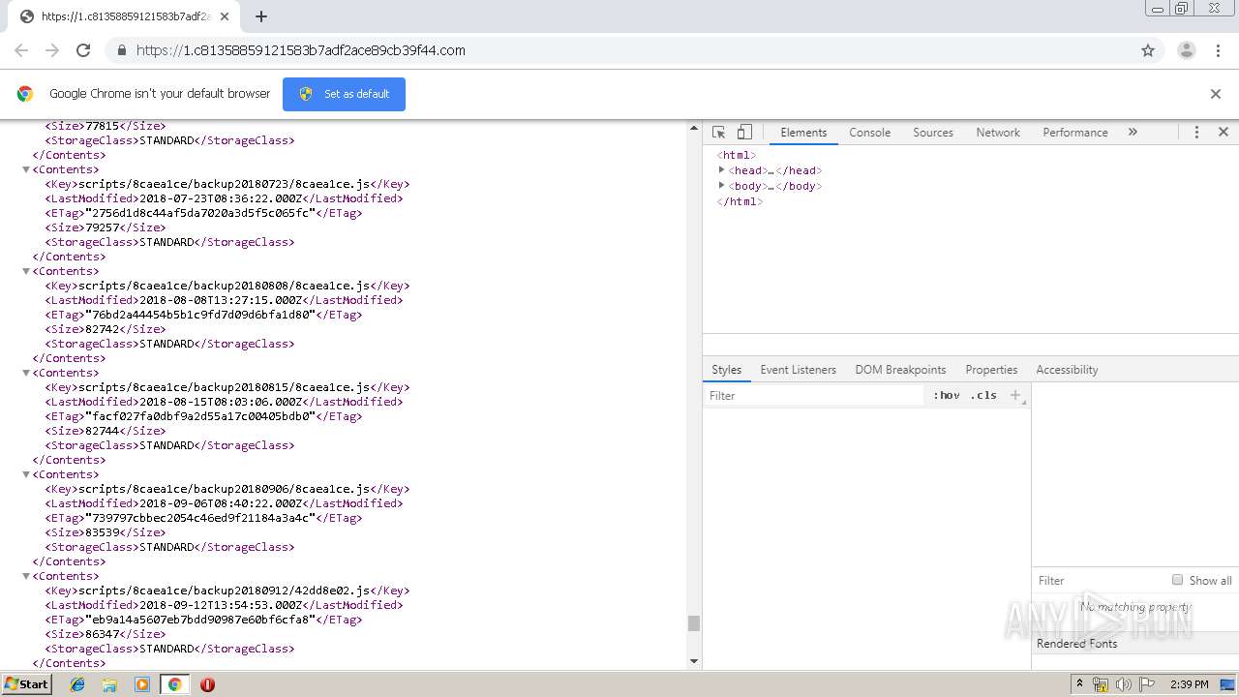Collapse the Contents node for backup20180723

coord(26,169)
